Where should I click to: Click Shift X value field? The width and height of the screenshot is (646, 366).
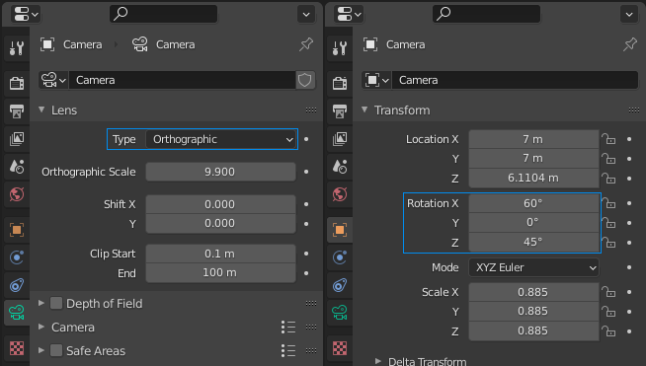pyautogui.click(x=221, y=204)
